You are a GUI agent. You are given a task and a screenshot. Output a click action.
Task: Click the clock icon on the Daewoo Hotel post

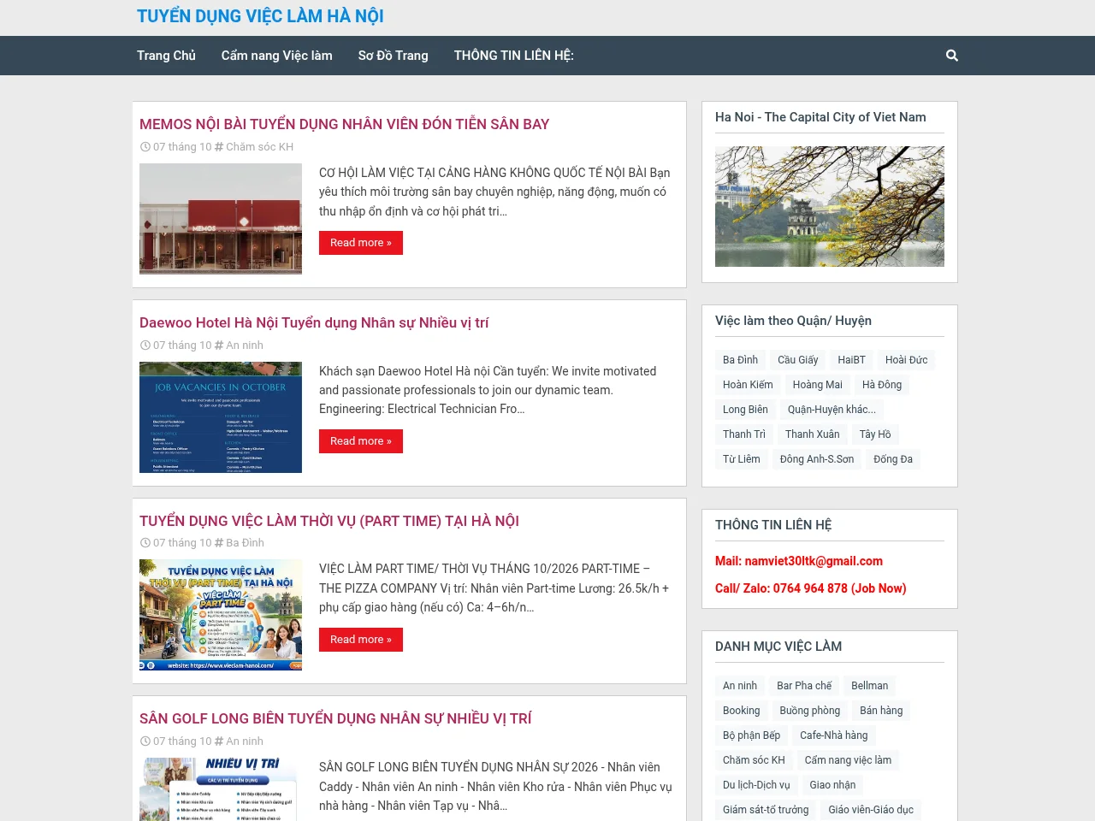145,346
